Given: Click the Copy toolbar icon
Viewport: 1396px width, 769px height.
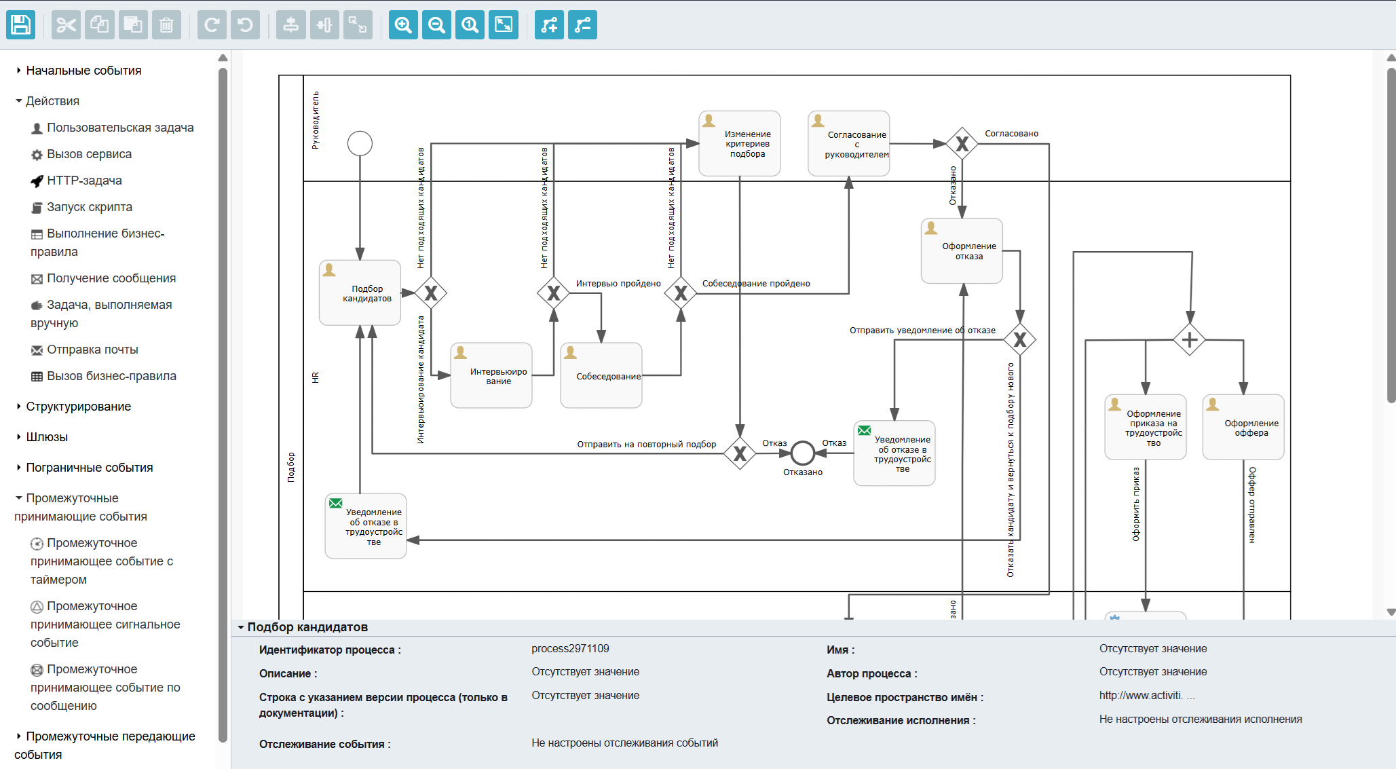Looking at the screenshot, I should [x=99, y=25].
